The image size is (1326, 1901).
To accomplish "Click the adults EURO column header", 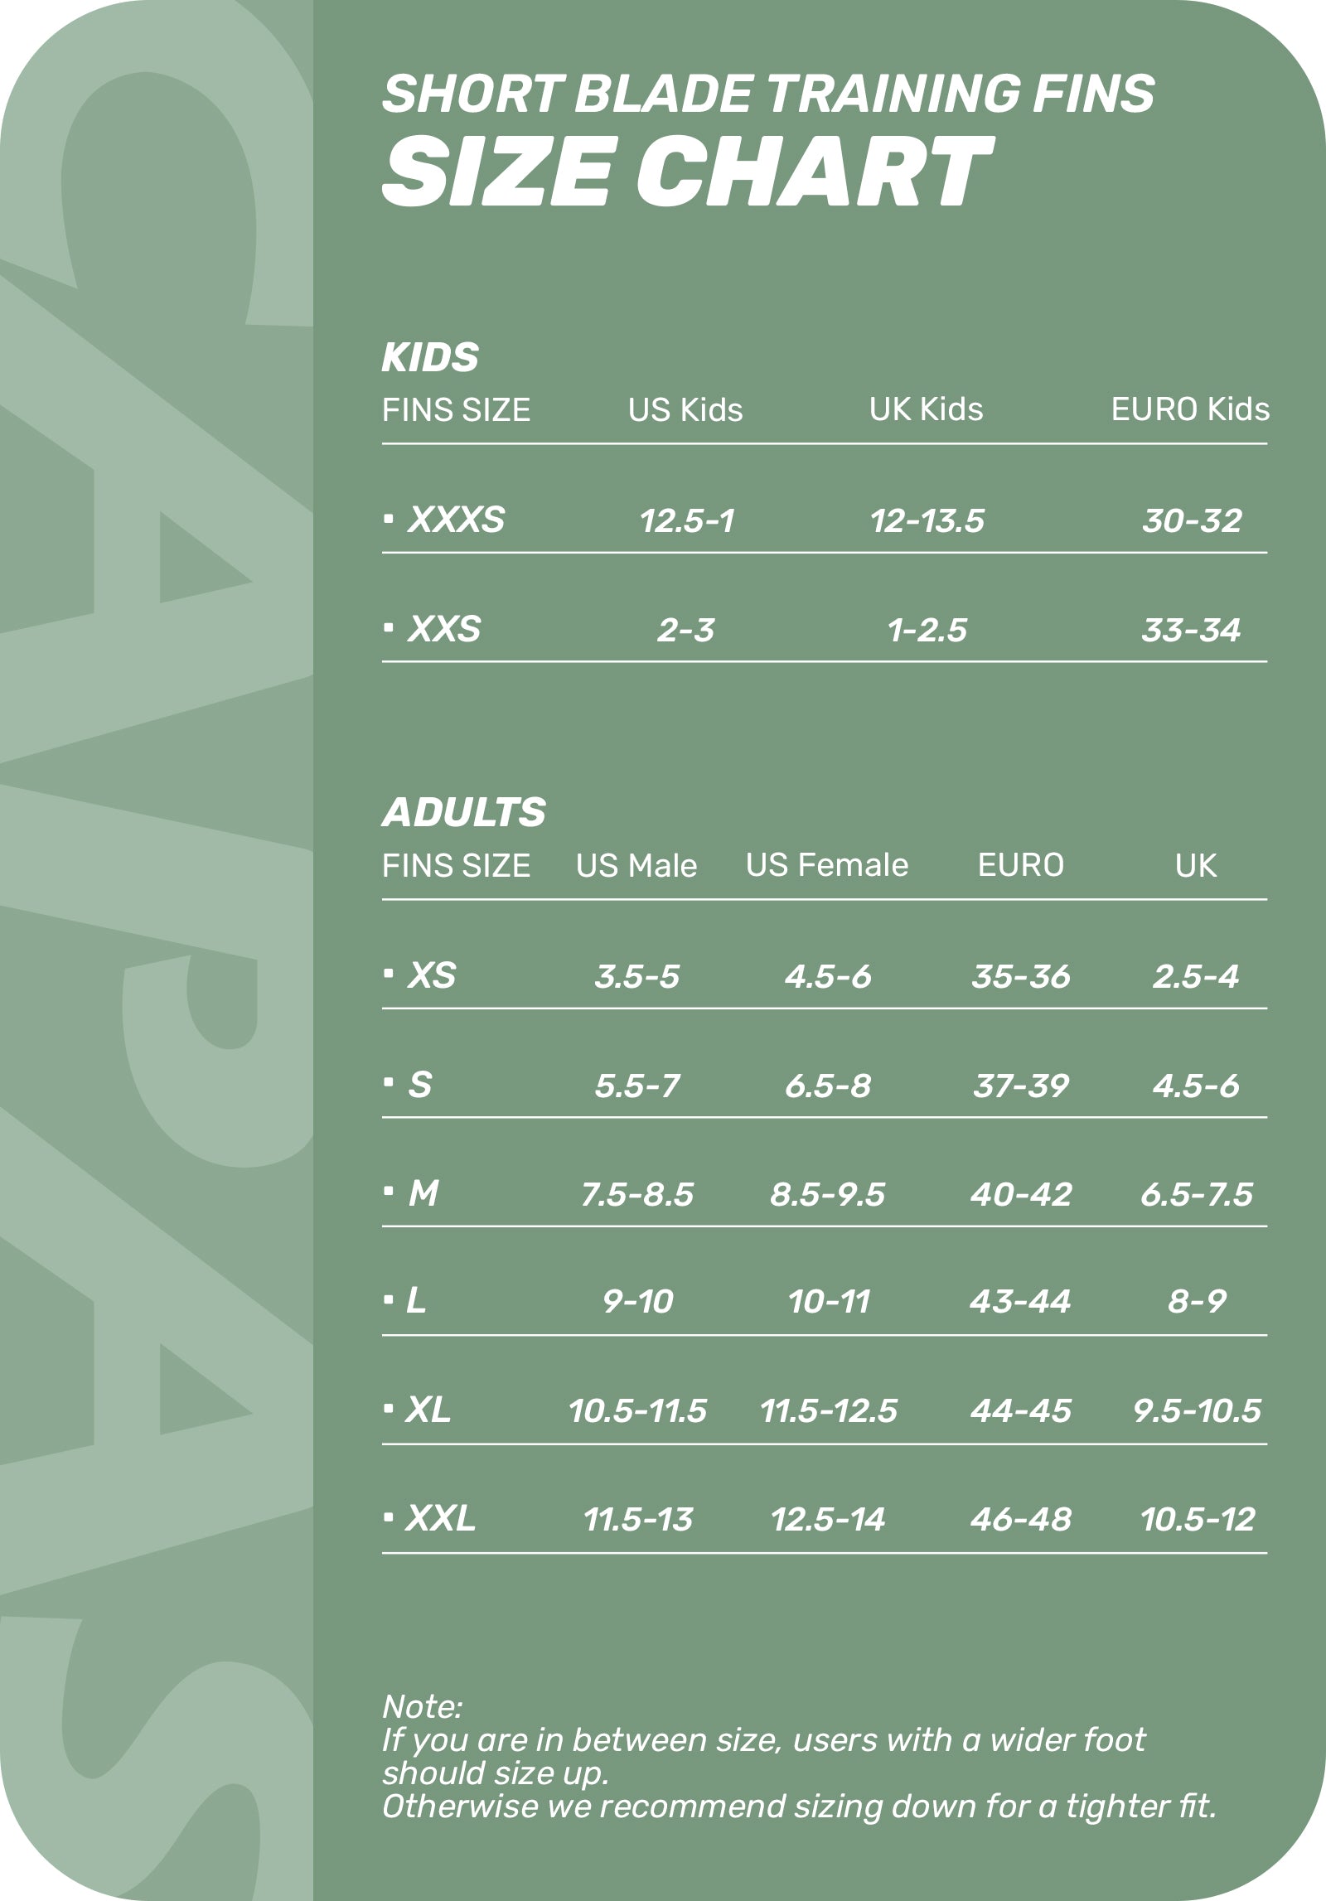I will pos(1020,865).
